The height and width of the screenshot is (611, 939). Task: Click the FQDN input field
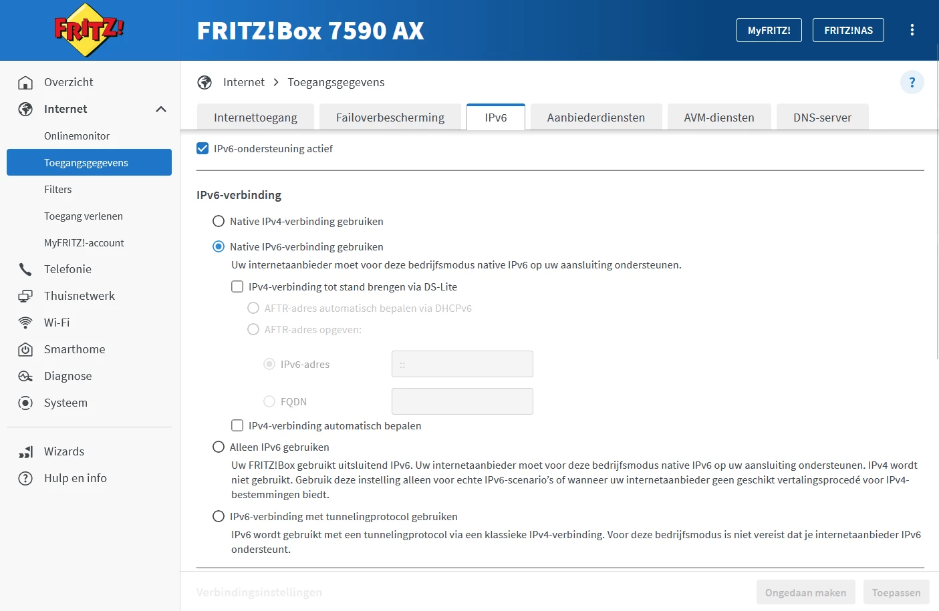462,401
